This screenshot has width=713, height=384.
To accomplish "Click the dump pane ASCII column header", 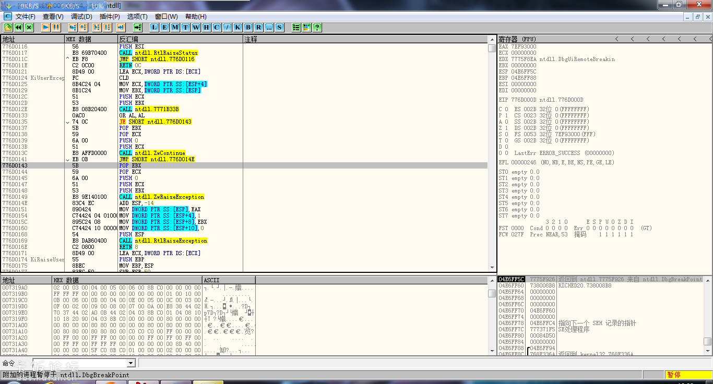I will click(x=229, y=280).
